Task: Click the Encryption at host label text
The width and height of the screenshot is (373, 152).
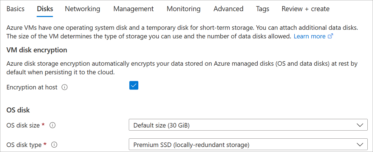Action: pos(32,87)
